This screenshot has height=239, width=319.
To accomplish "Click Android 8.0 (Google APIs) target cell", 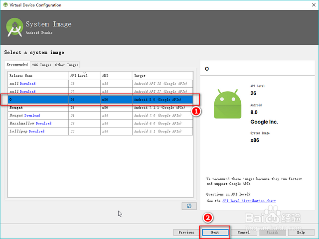I will 162,100.
